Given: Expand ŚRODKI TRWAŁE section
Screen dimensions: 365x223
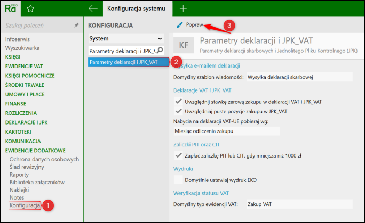Looking at the screenshot, I should coord(25,85).
